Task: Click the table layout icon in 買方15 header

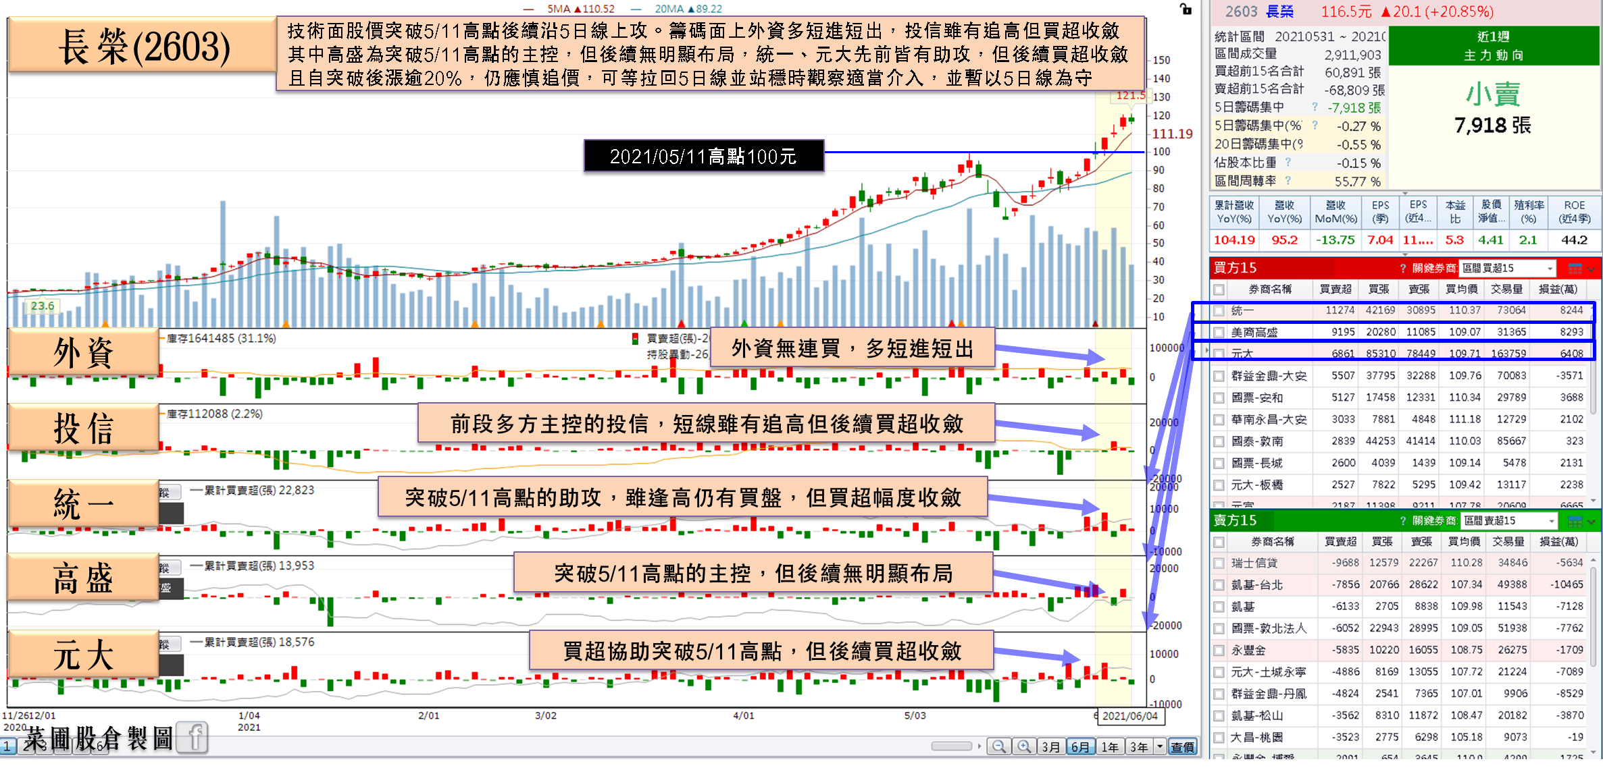Action: tap(1575, 269)
